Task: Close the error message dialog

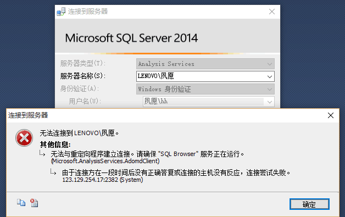Action: (x=331, y=115)
